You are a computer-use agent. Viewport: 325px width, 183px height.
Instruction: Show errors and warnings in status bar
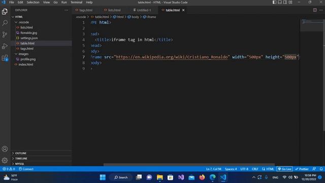point(9,169)
